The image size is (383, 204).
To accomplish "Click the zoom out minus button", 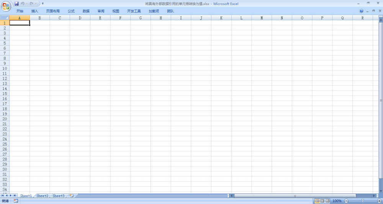I will pos(346,201).
